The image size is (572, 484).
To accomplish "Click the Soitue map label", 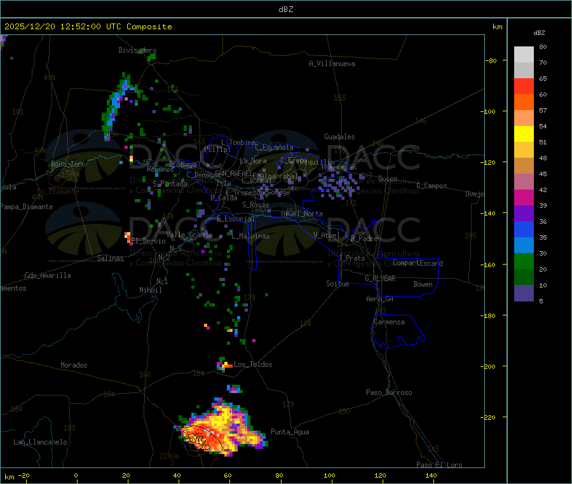I will point(337,284).
